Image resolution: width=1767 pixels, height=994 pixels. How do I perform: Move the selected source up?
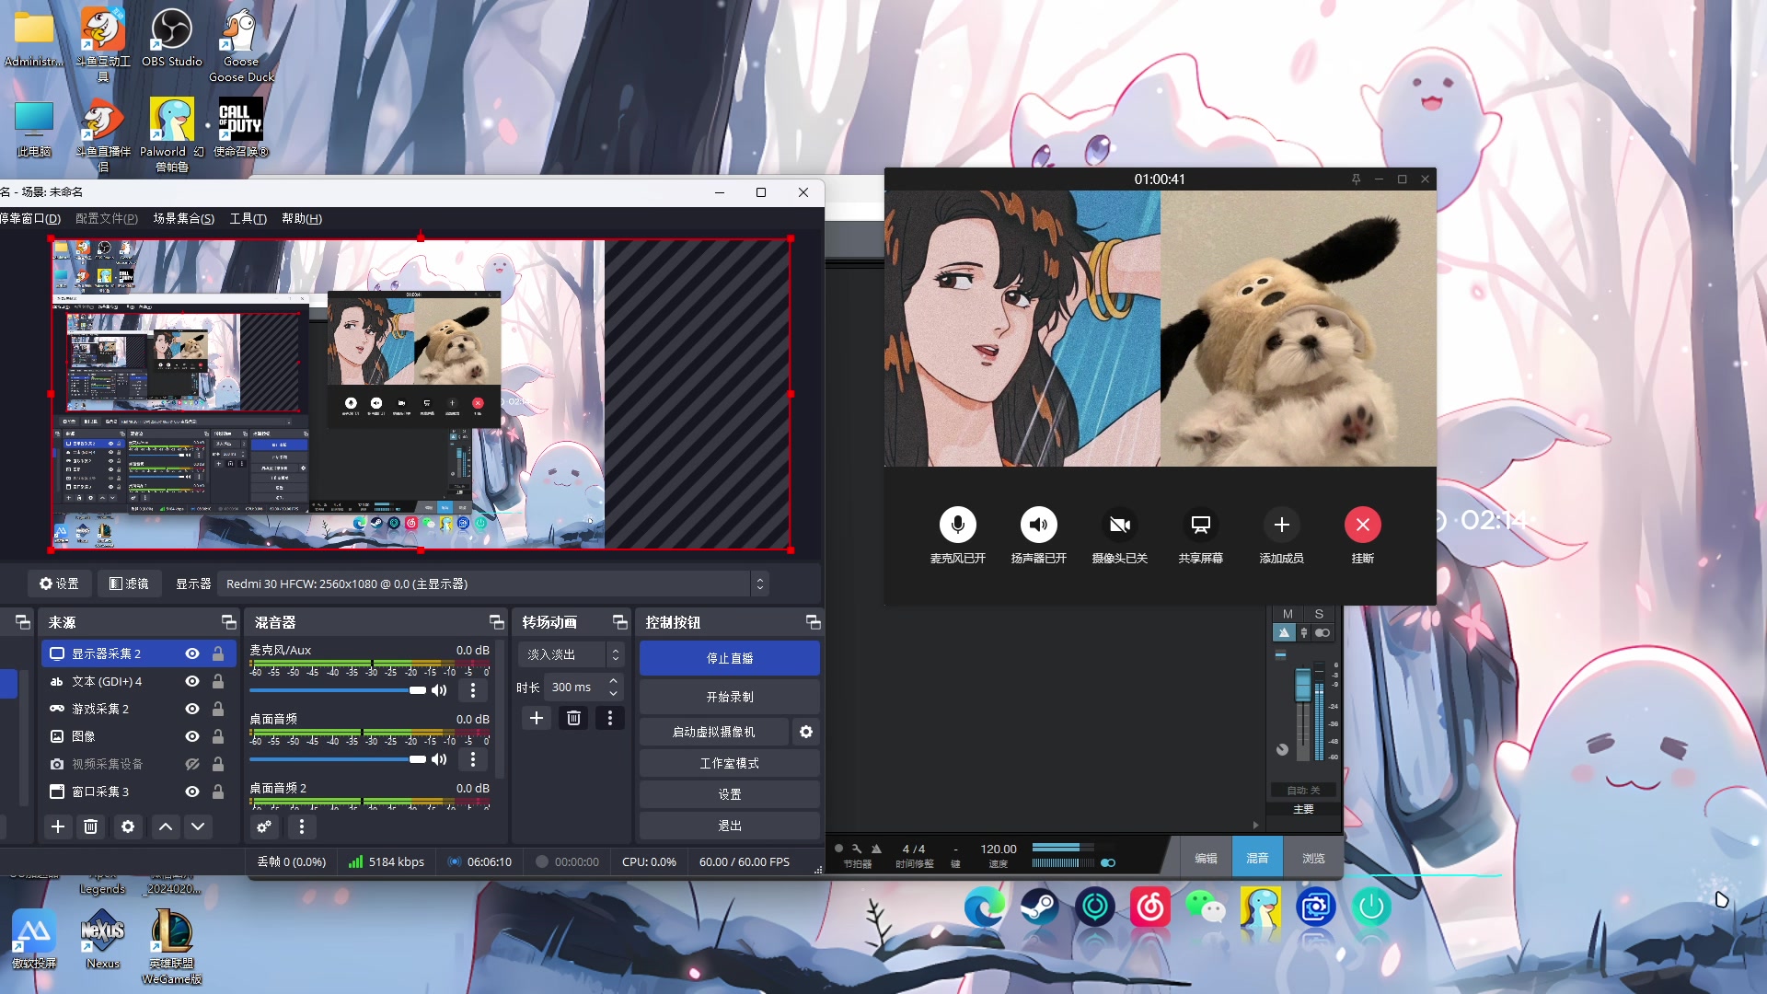pyautogui.click(x=166, y=826)
